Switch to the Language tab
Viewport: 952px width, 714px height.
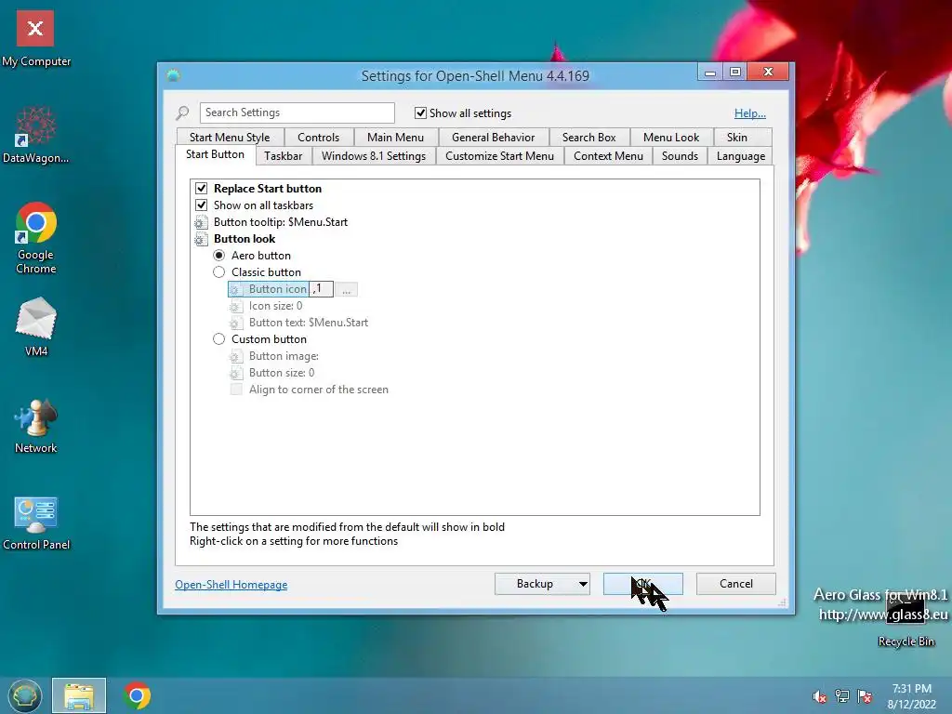(741, 156)
